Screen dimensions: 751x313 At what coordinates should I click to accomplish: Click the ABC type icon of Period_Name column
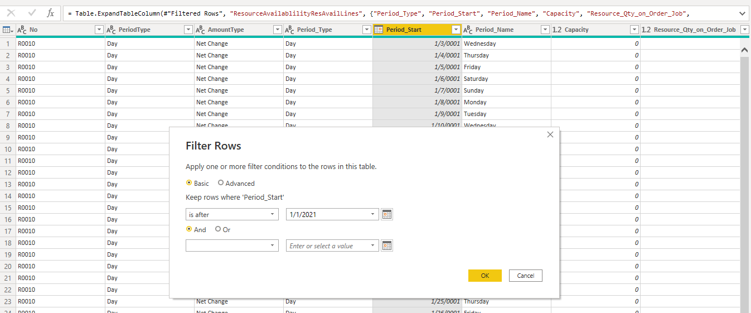[468, 30]
